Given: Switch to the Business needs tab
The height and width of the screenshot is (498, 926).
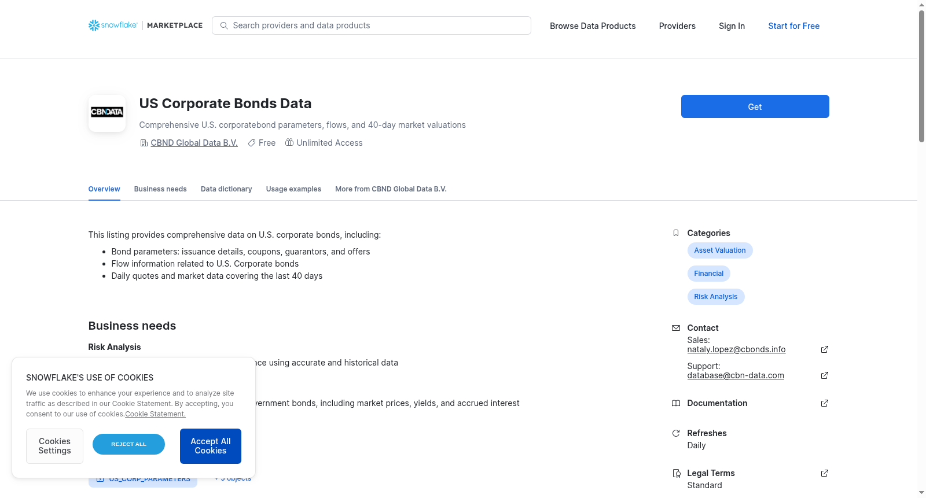Looking at the screenshot, I should click(x=160, y=189).
